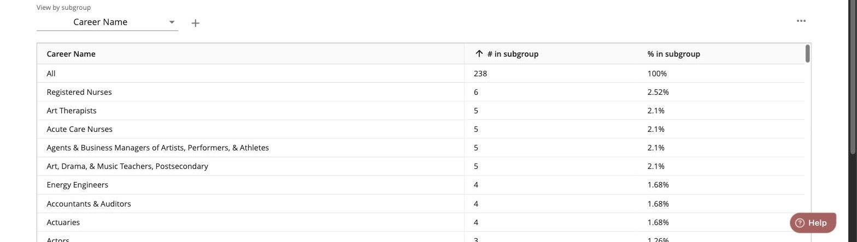The height and width of the screenshot is (242, 857).
Task: Click the up arrow sort icon
Action: (479, 53)
